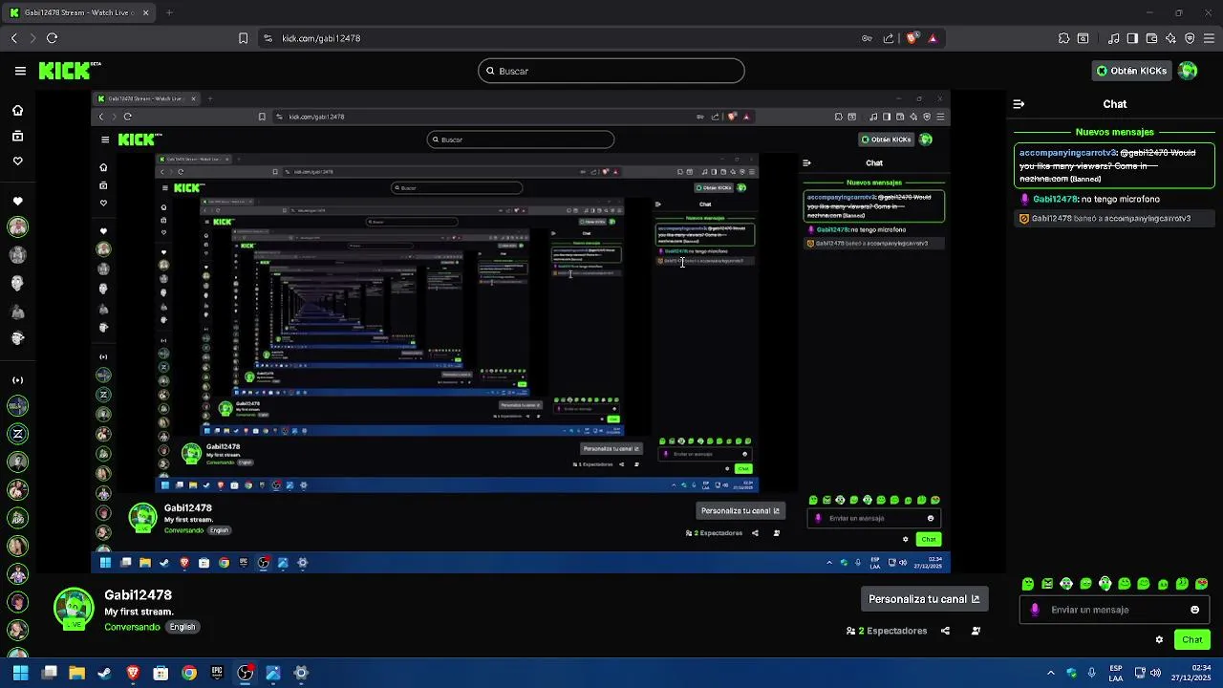Click the purple microphone badge in the message box
The height and width of the screenshot is (688, 1223).
pyautogui.click(x=1034, y=610)
